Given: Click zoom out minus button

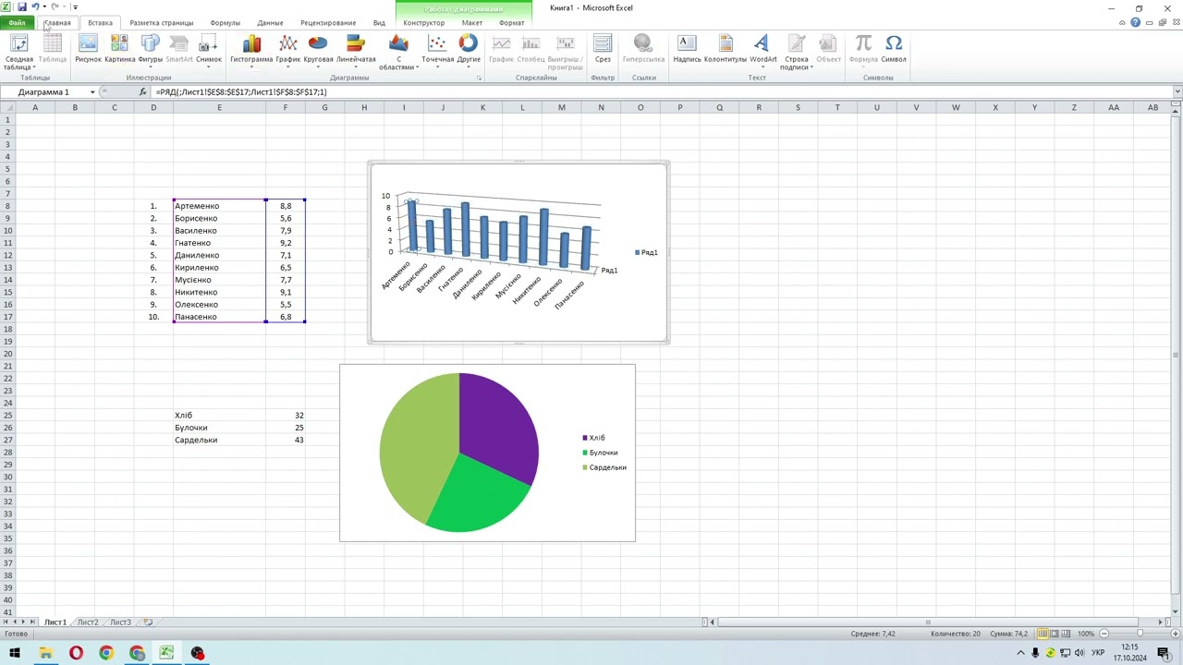Looking at the screenshot, I should coord(1104,634).
